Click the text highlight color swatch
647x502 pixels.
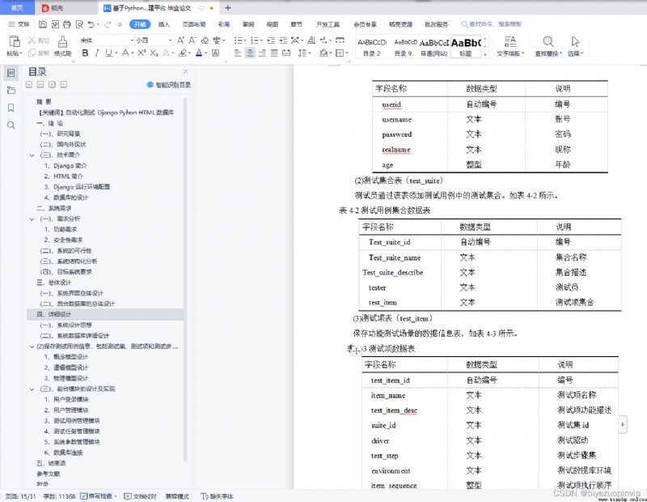click(183, 53)
